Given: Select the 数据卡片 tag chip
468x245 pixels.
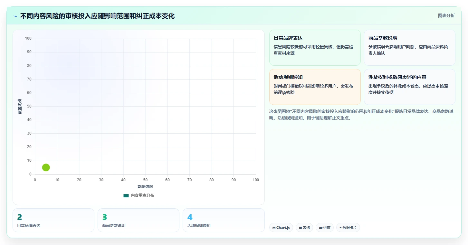Looking at the screenshot, I should click(x=348, y=228).
